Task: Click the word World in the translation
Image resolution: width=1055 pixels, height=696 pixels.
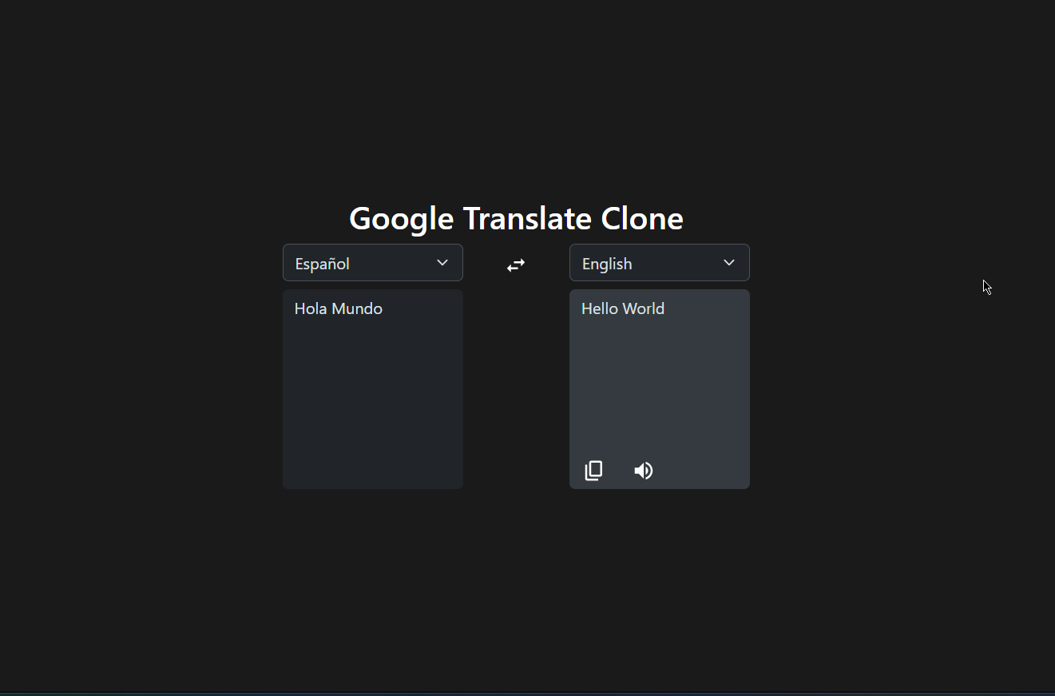Action: click(x=645, y=308)
